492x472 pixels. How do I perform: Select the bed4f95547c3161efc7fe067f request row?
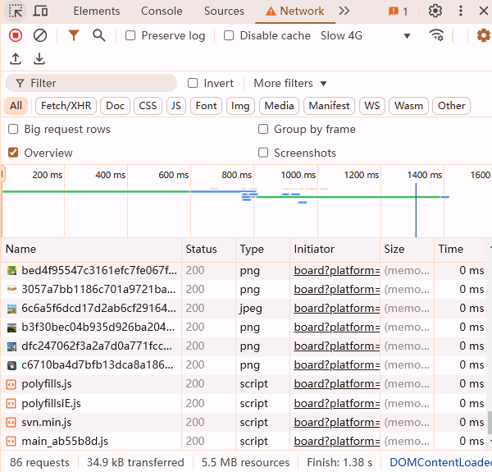coord(244,270)
